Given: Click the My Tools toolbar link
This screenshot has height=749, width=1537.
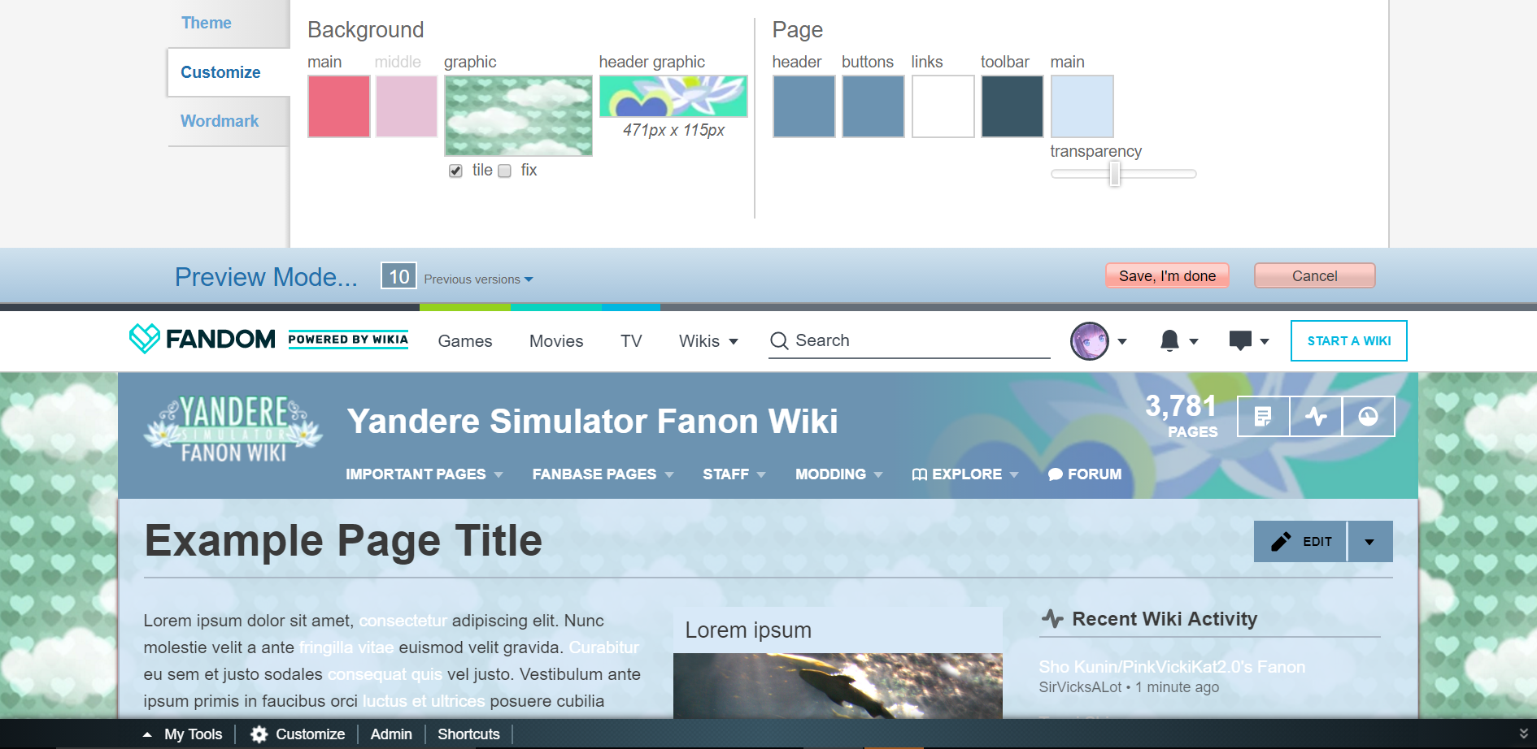Looking at the screenshot, I should 194,734.
